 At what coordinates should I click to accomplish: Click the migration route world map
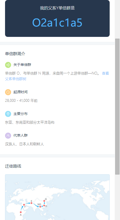coord(57,197)
